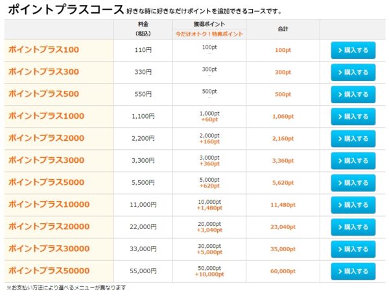Click the ポイントプラス5000 course name
This screenshot has height=303, width=389.
(46, 182)
